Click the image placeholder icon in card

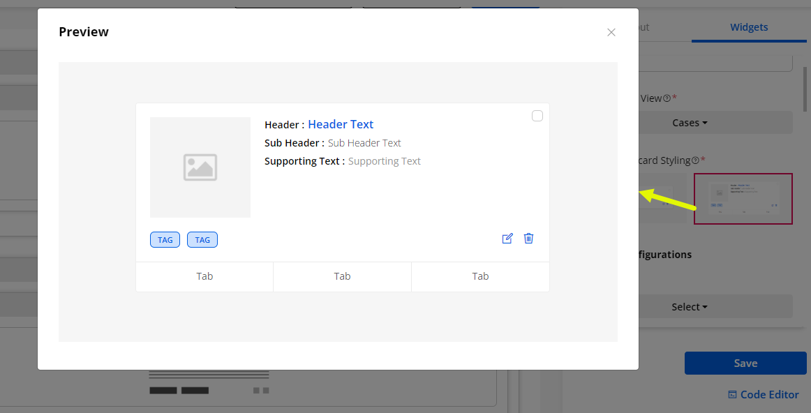point(200,167)
